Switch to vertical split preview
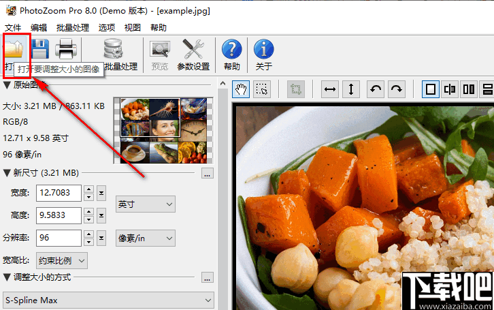494x310 pixels. pos(450,89)
